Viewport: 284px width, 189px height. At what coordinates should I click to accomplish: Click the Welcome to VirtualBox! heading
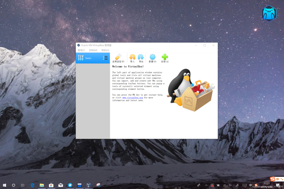pyautogui.click(x=128, y=67)
